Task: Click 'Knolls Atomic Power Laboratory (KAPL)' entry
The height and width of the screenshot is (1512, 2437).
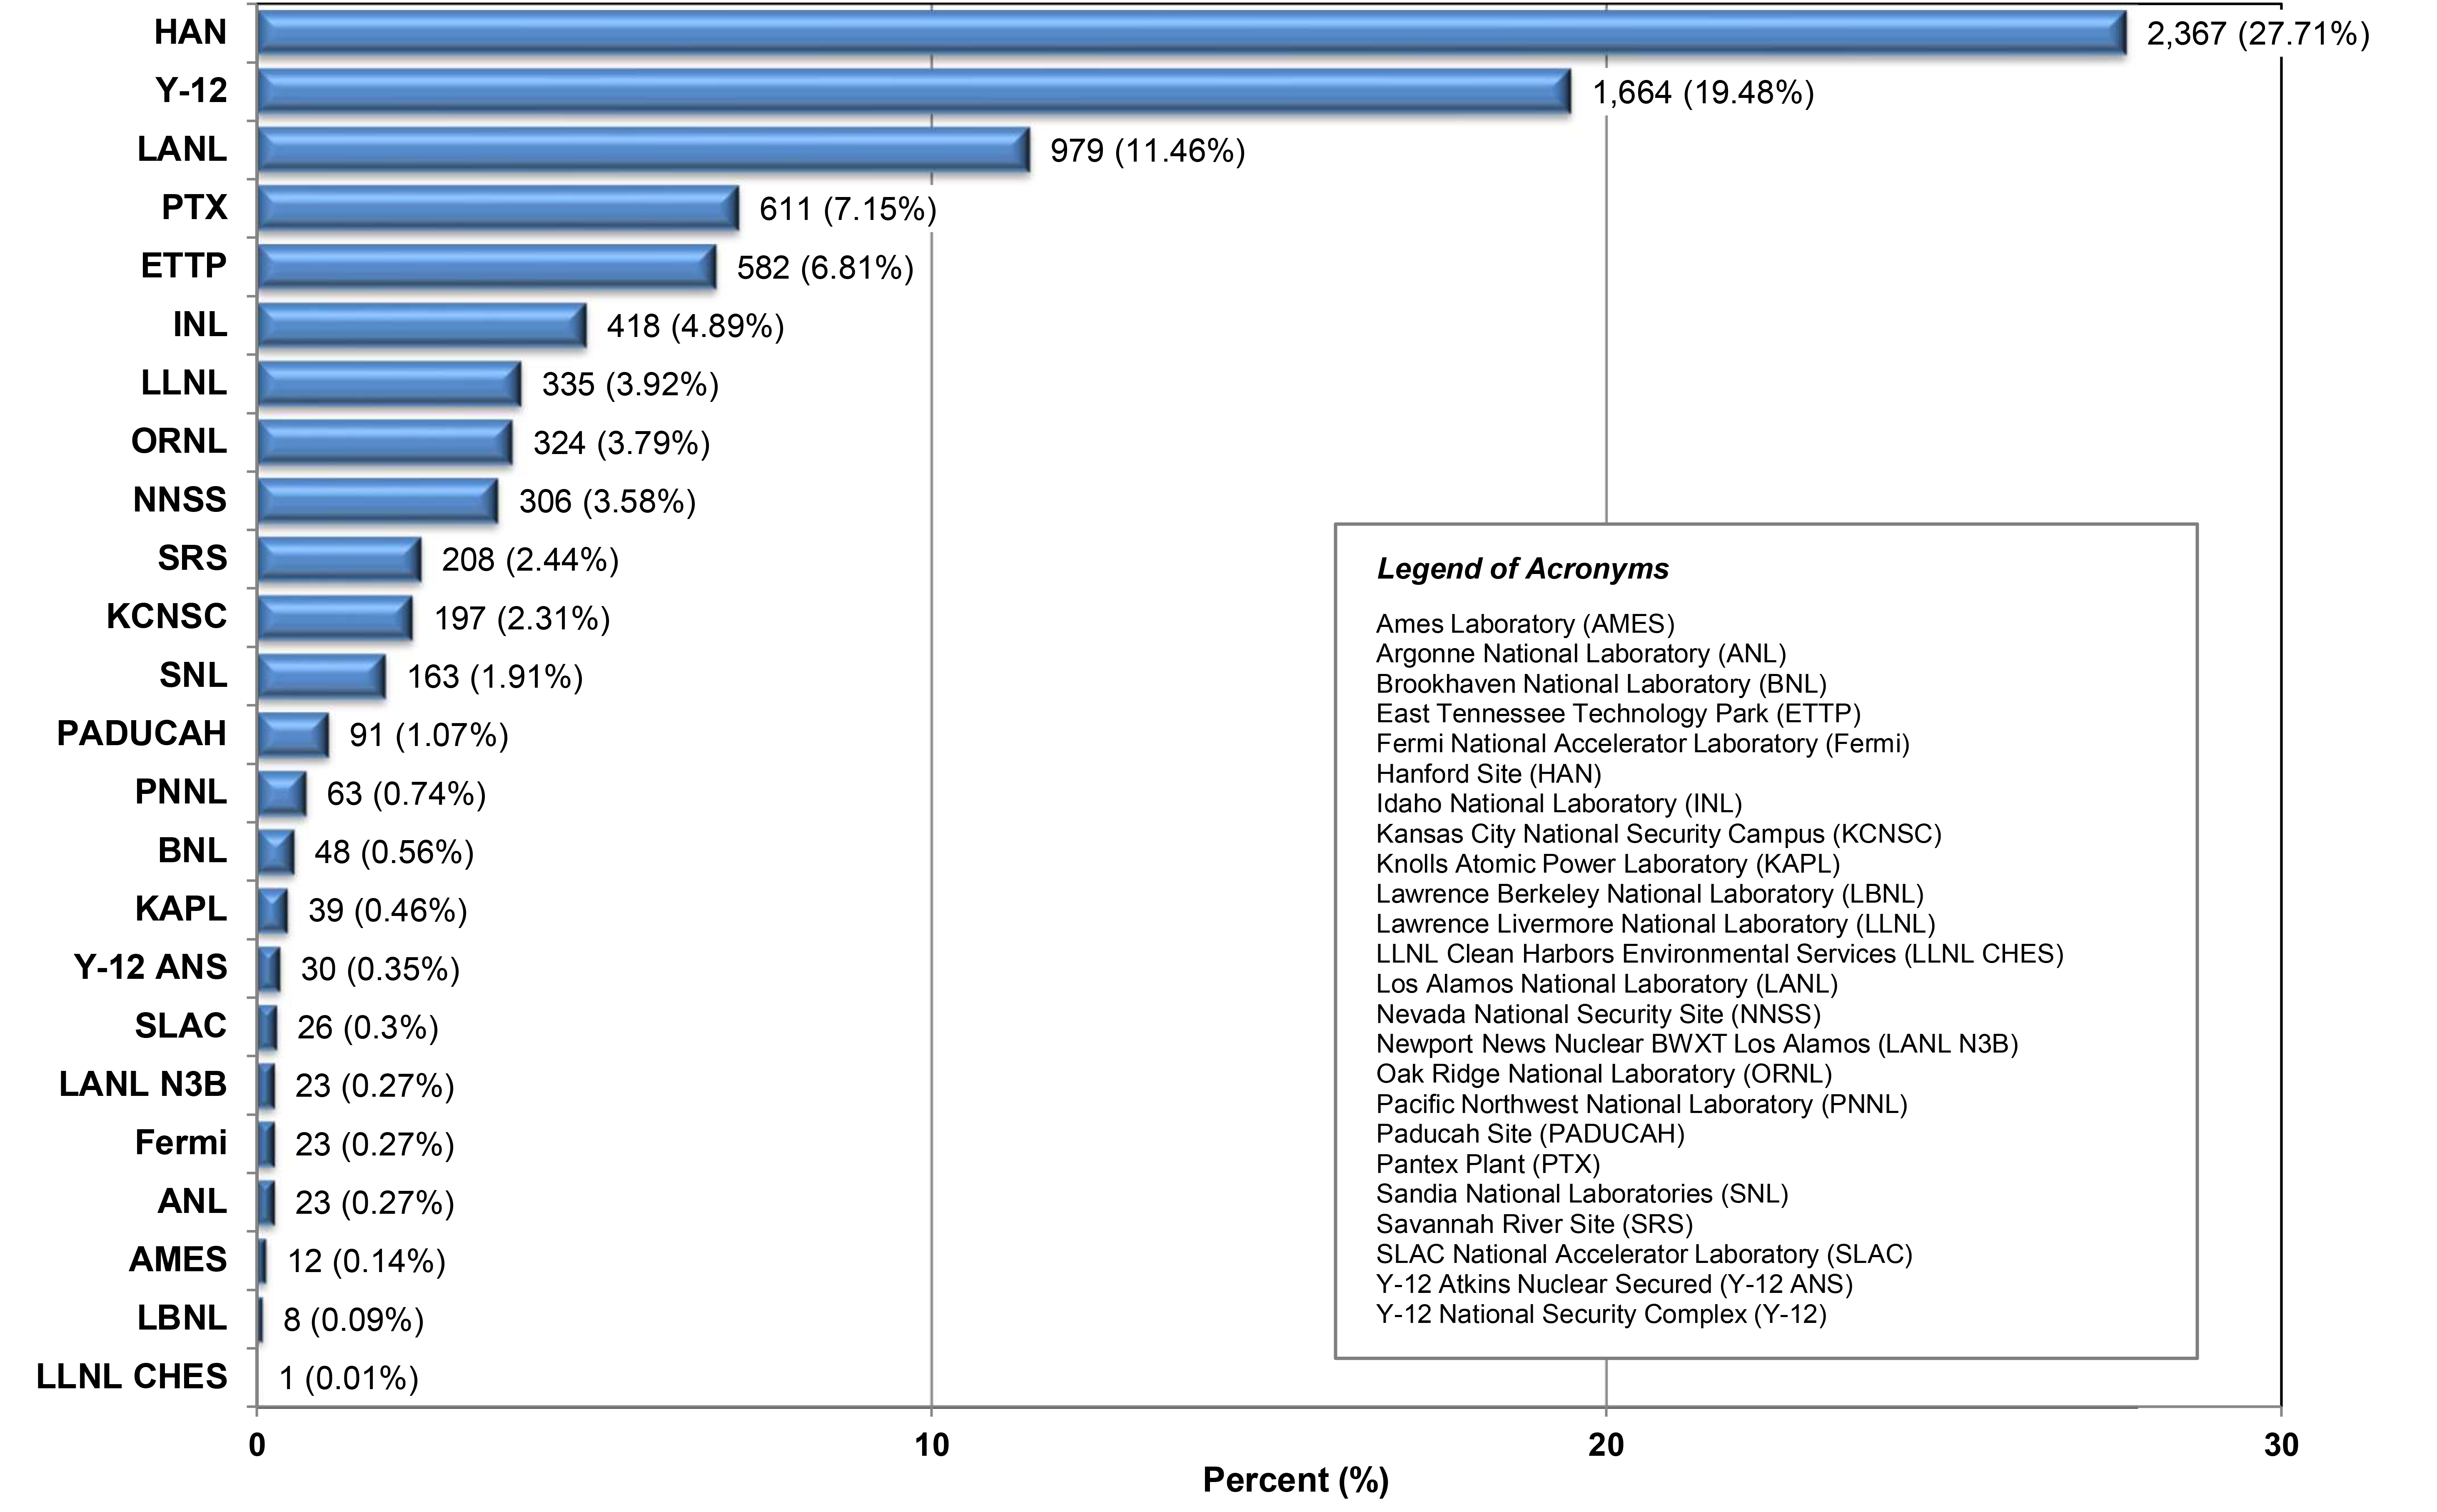Action: point(1608,864)
